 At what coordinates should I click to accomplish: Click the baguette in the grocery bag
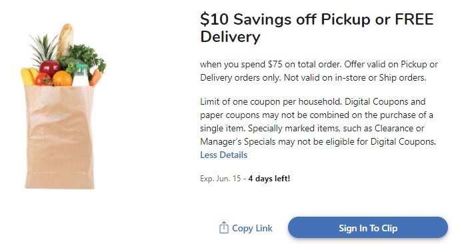coord(65,39)
